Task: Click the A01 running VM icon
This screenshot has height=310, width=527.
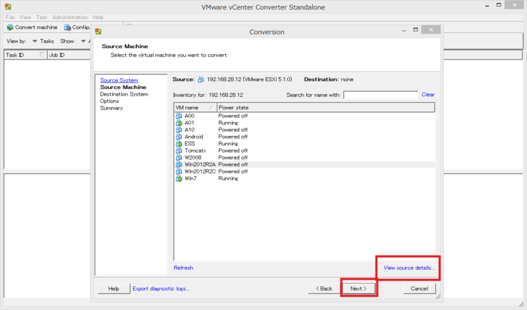Action: [x=179, y=123]
